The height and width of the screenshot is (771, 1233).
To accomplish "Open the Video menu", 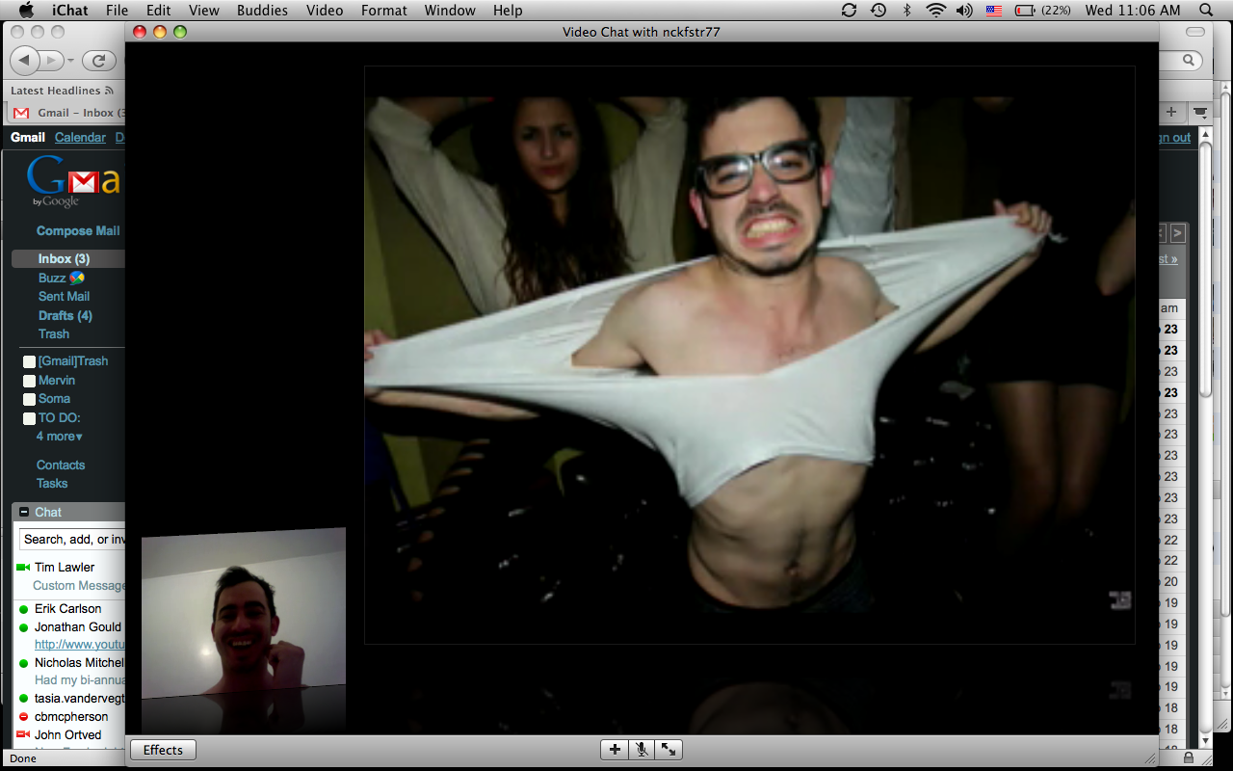I will (325, 11).
